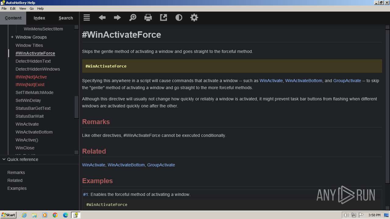Click the tree scrollbar down arrow
Viewport: 390px width, 219px height.
pyautogui.click(x=76, y=152)
